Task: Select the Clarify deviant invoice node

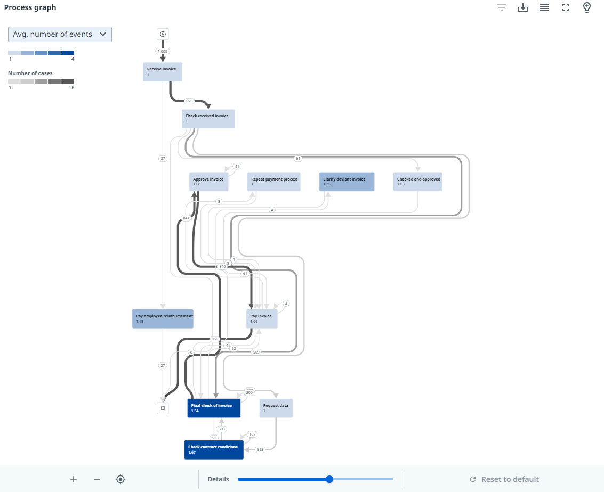Action: tap(347, 182)
